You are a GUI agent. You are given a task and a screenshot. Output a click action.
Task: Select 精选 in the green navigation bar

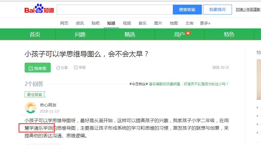click(130, 35)
